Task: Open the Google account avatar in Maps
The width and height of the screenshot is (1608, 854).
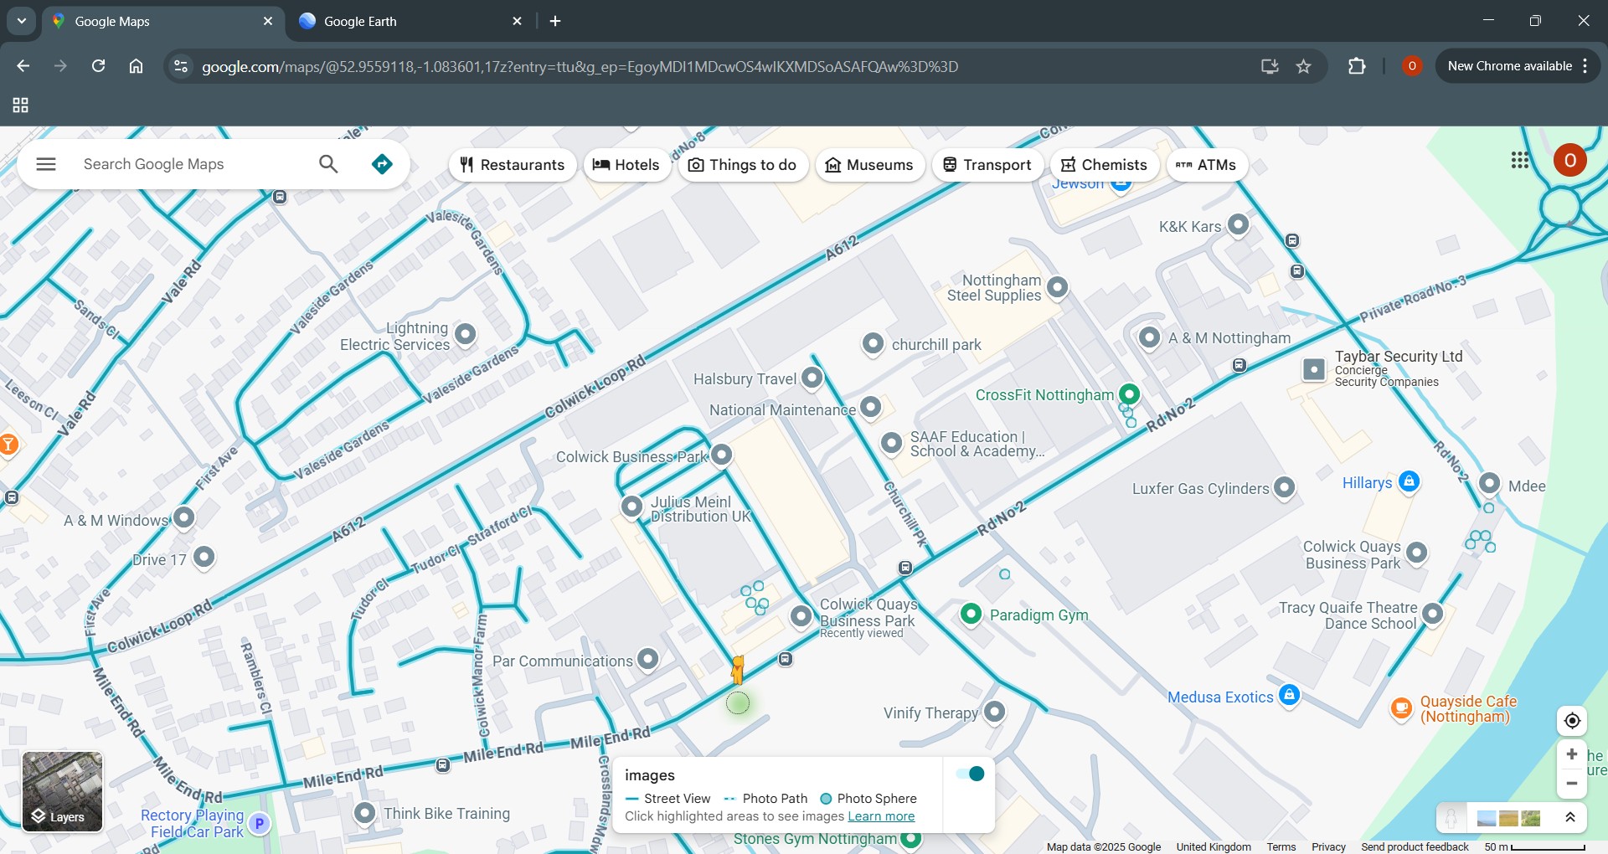Action: (1570, 160)
